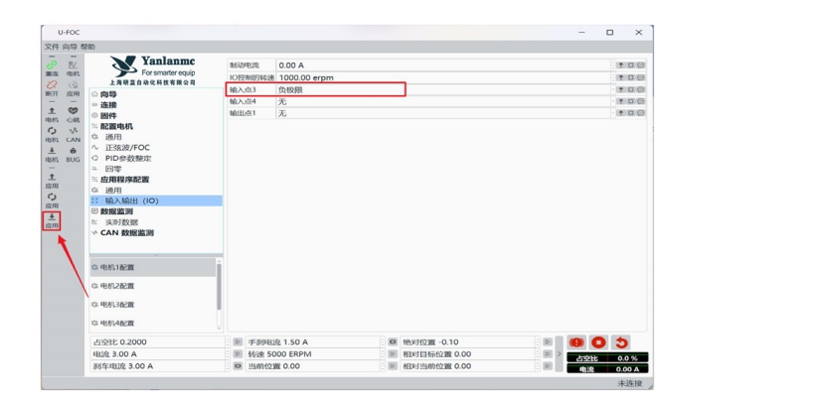Screen dimensions: 818x402
Task: Click the red-boxed 应用 download icon
Action: click(x=52, y=219)
